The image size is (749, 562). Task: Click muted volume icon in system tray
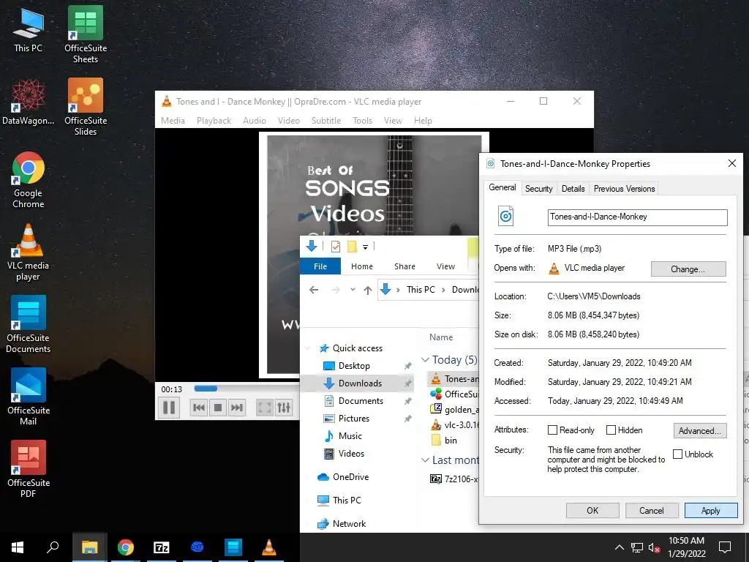654,547
